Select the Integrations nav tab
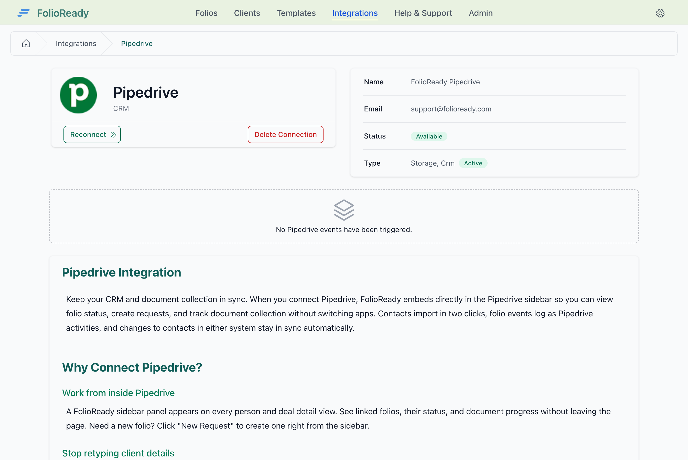 click(x=355, y=13)
